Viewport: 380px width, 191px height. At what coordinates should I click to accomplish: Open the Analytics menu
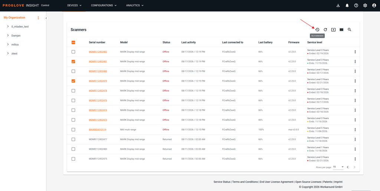pos(135,6)
